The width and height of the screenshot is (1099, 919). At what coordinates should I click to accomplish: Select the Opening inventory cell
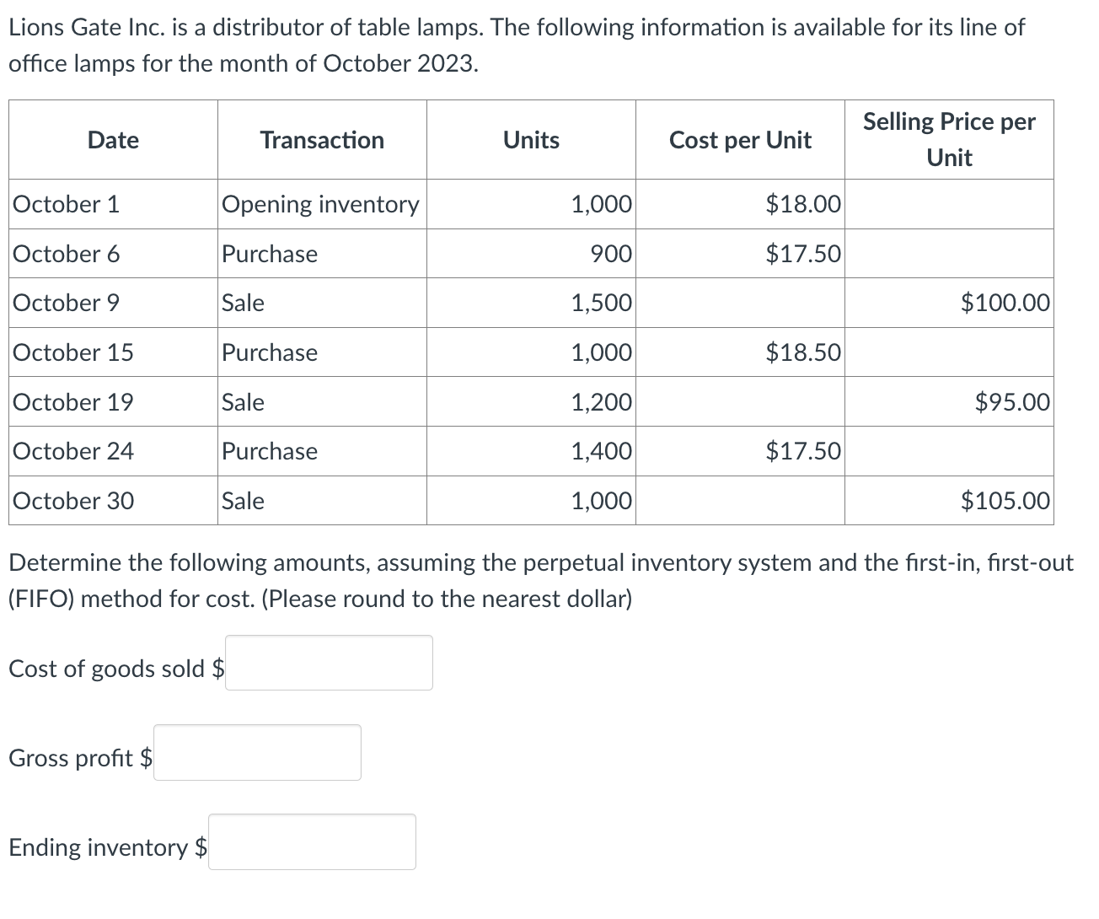tap(320, 204)
